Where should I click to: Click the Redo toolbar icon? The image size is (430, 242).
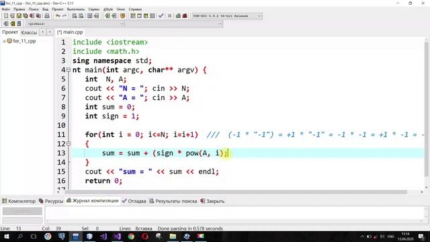(64, 16)
